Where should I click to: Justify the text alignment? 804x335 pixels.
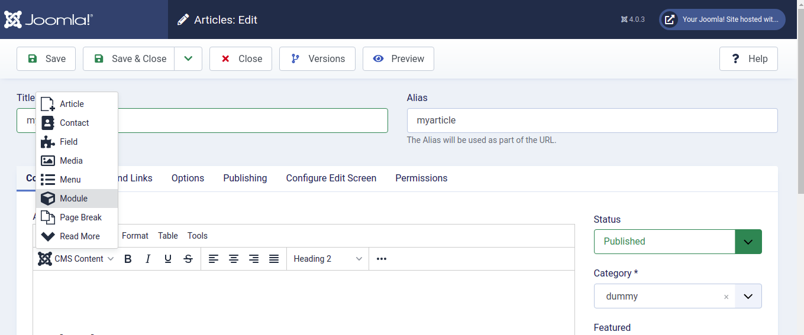[274, 259]
